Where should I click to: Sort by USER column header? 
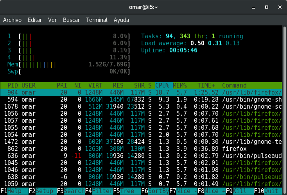tap(29, 86)
